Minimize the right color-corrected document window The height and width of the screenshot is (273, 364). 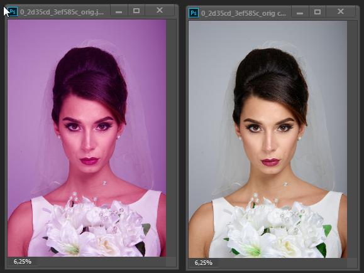point(300,12)
